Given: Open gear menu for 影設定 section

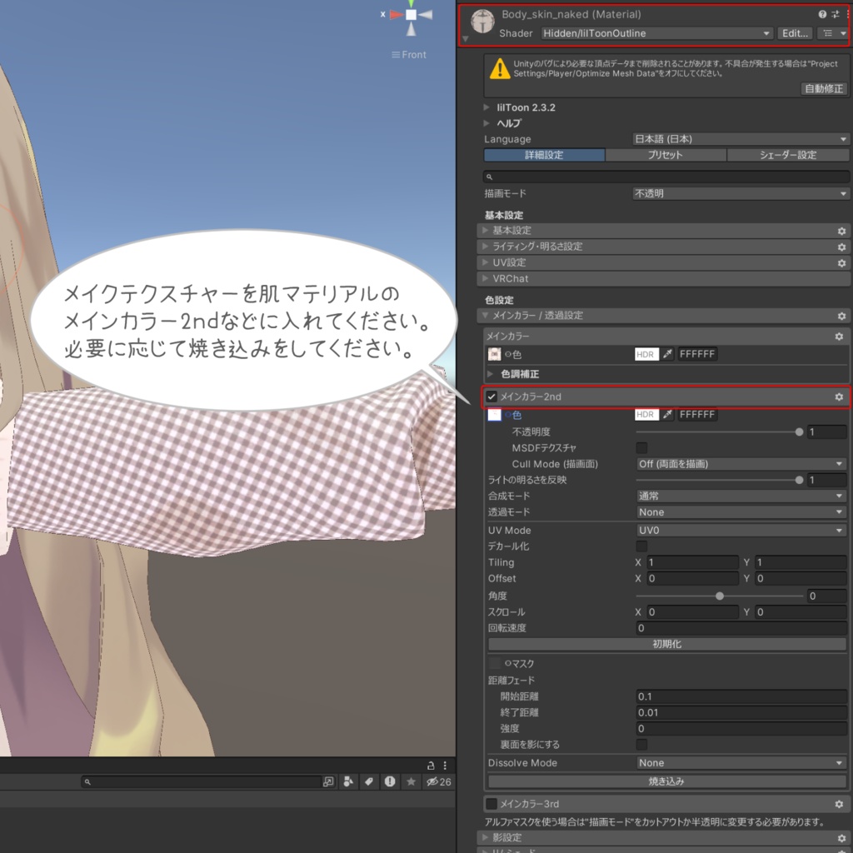Looking at the screenshot, I should point(841,838).
